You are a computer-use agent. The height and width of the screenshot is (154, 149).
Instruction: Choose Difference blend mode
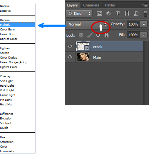pos(6,114)
